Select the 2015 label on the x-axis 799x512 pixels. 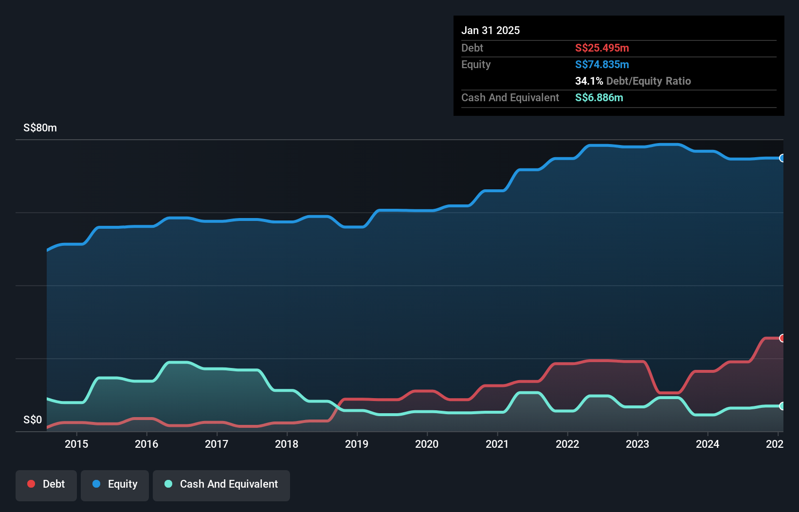click(x=76, y=444)
